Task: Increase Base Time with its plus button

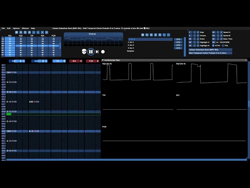Action: pyautogui.click(x=221, y=39)
